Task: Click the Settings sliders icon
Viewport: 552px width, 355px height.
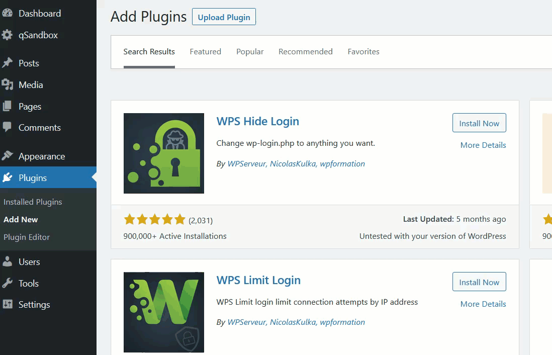Action: coord(7,305)
